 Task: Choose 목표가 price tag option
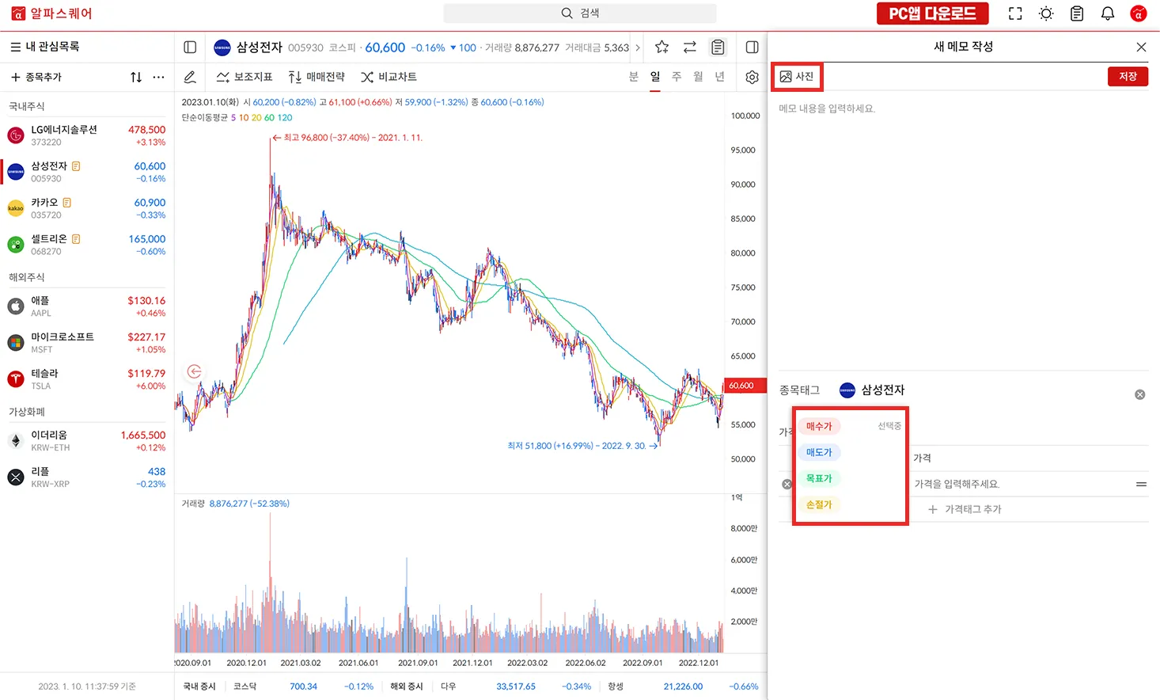click(819, 478)
